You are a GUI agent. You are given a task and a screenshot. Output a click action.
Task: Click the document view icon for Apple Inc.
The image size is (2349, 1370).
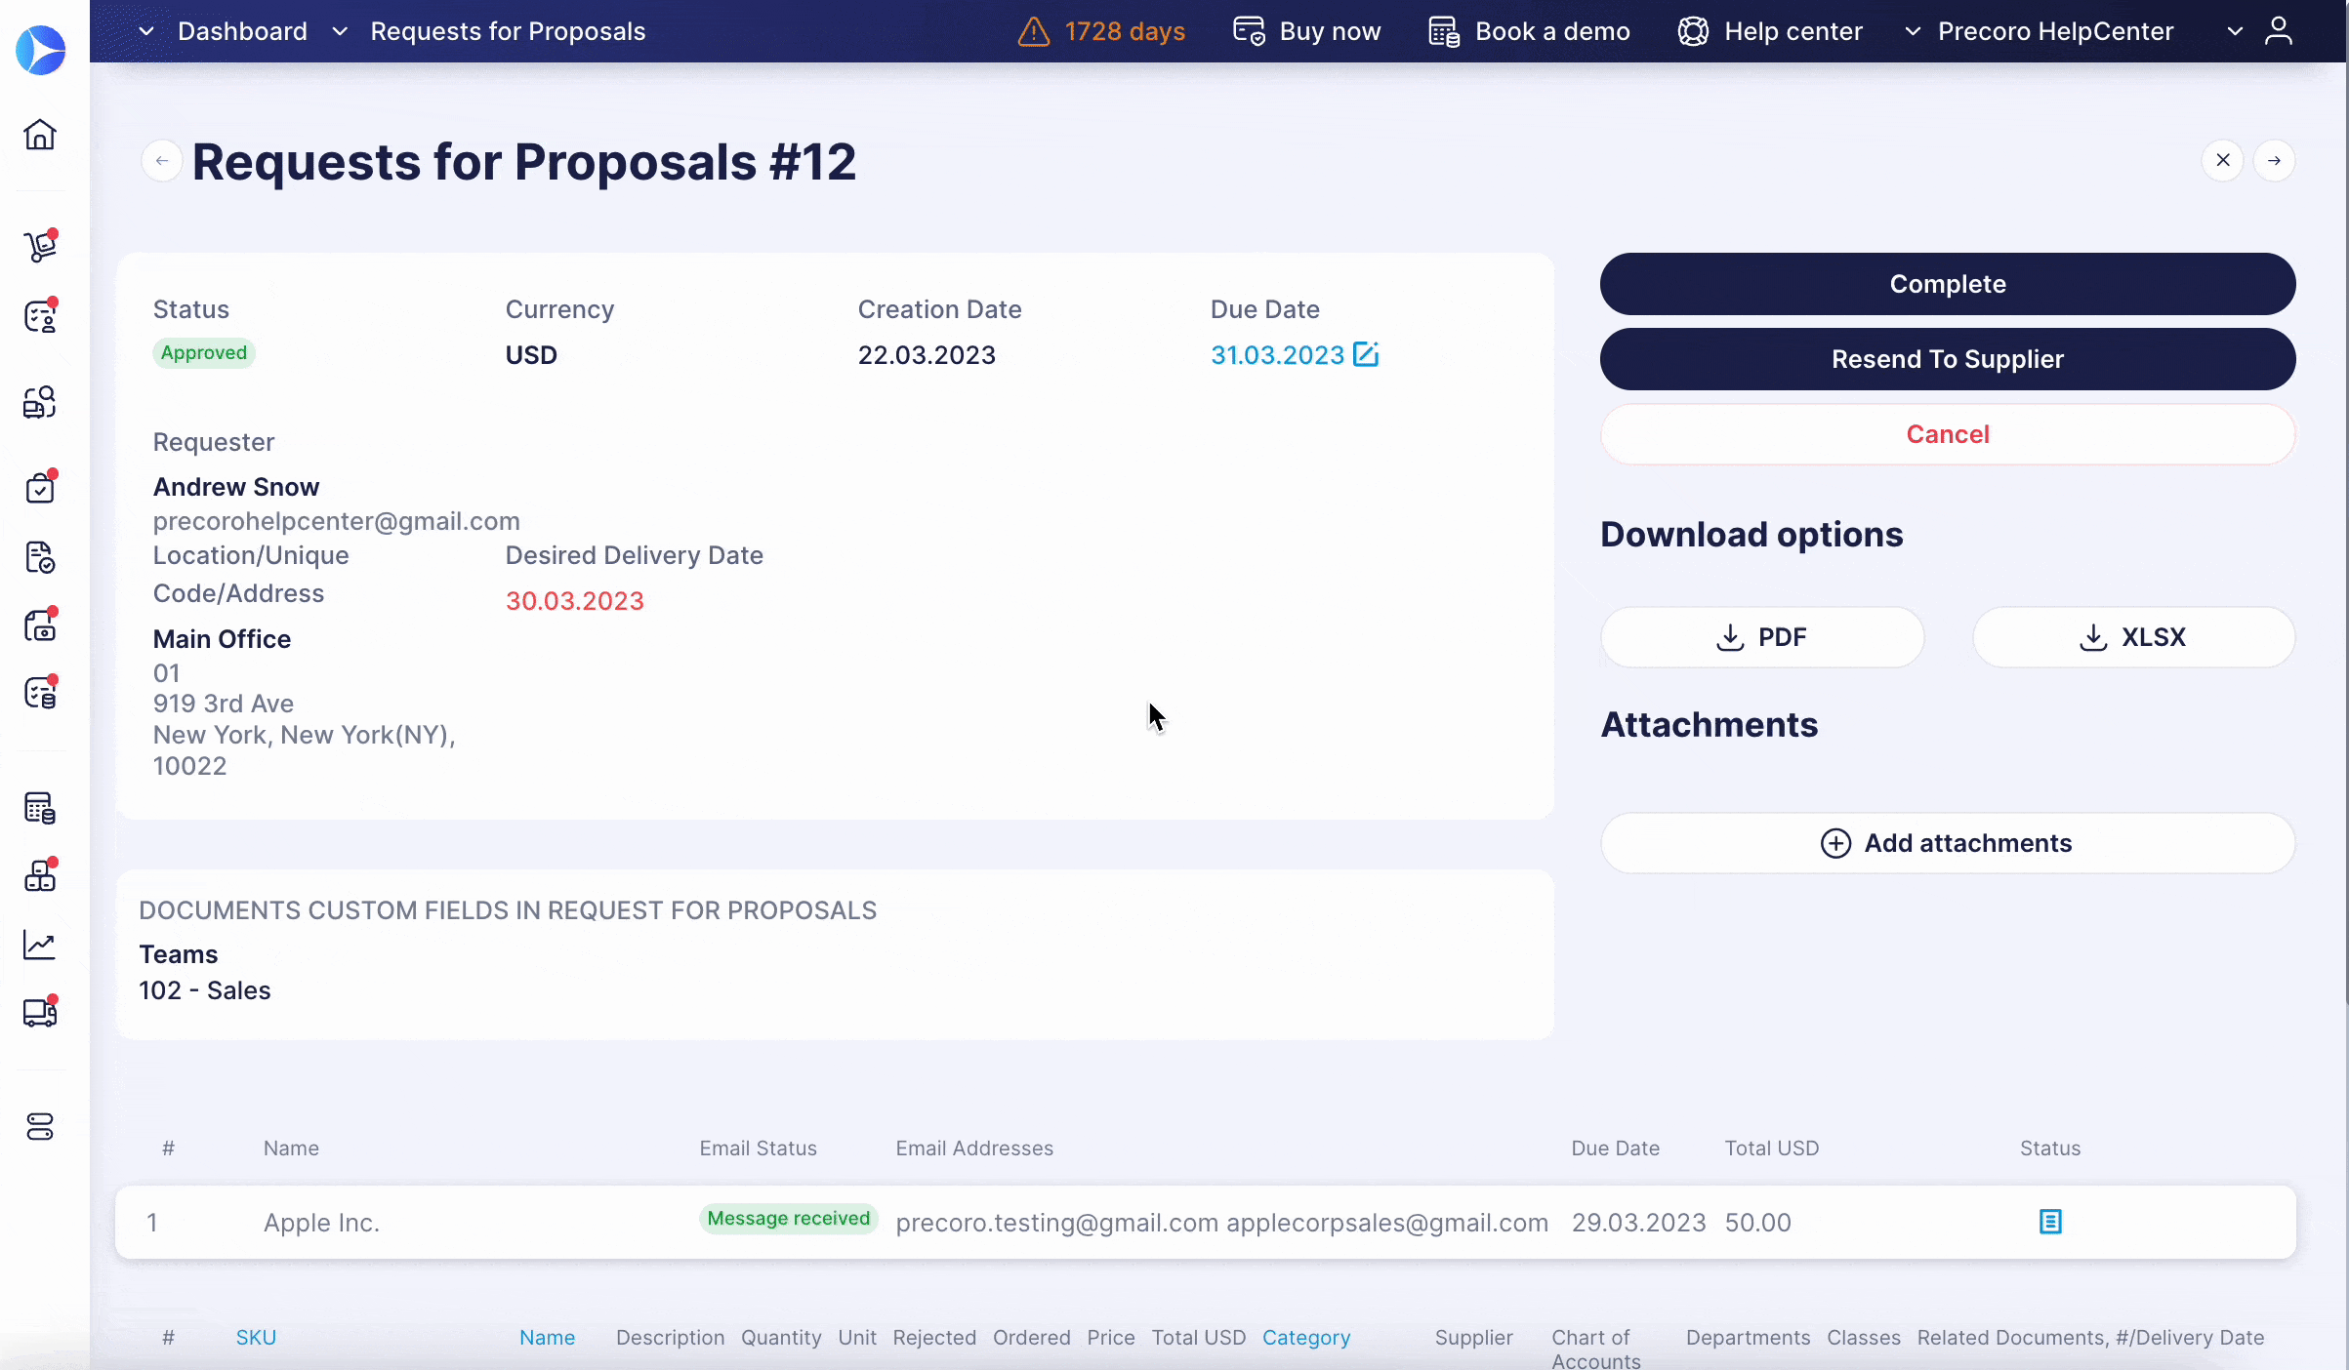pos(2050,1220)
